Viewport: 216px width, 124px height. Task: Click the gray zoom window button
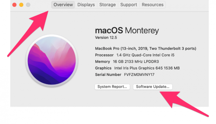(x=28, y=5)
